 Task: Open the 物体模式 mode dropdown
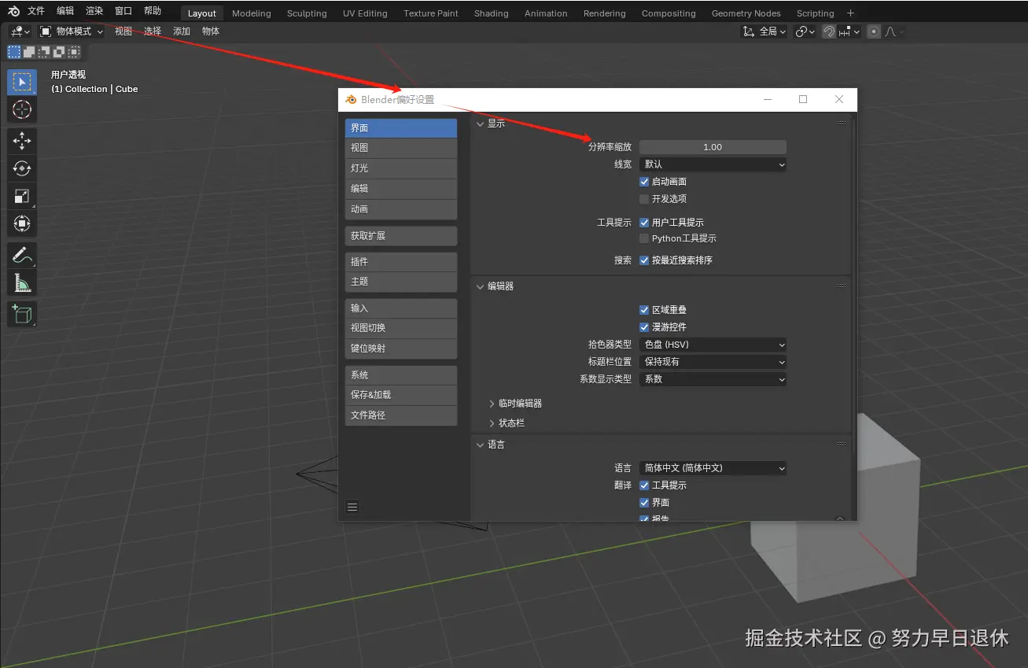(x=72, y=31)
